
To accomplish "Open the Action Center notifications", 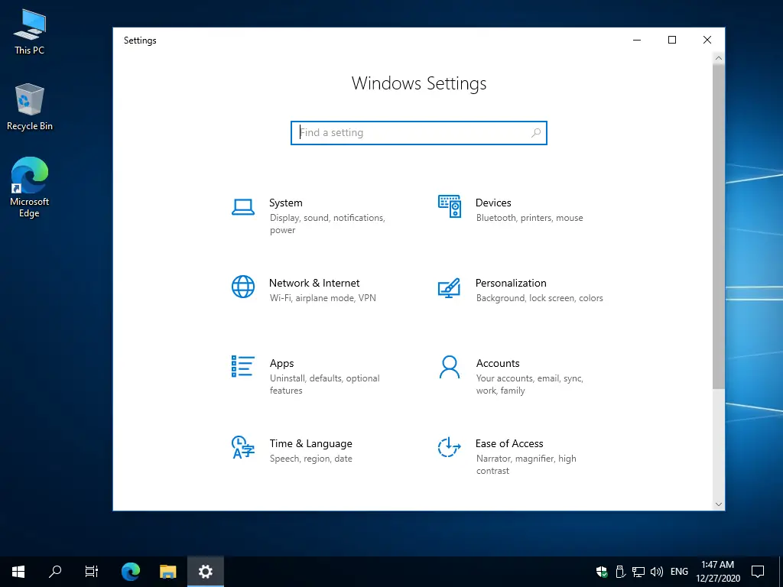I will 758,571.
